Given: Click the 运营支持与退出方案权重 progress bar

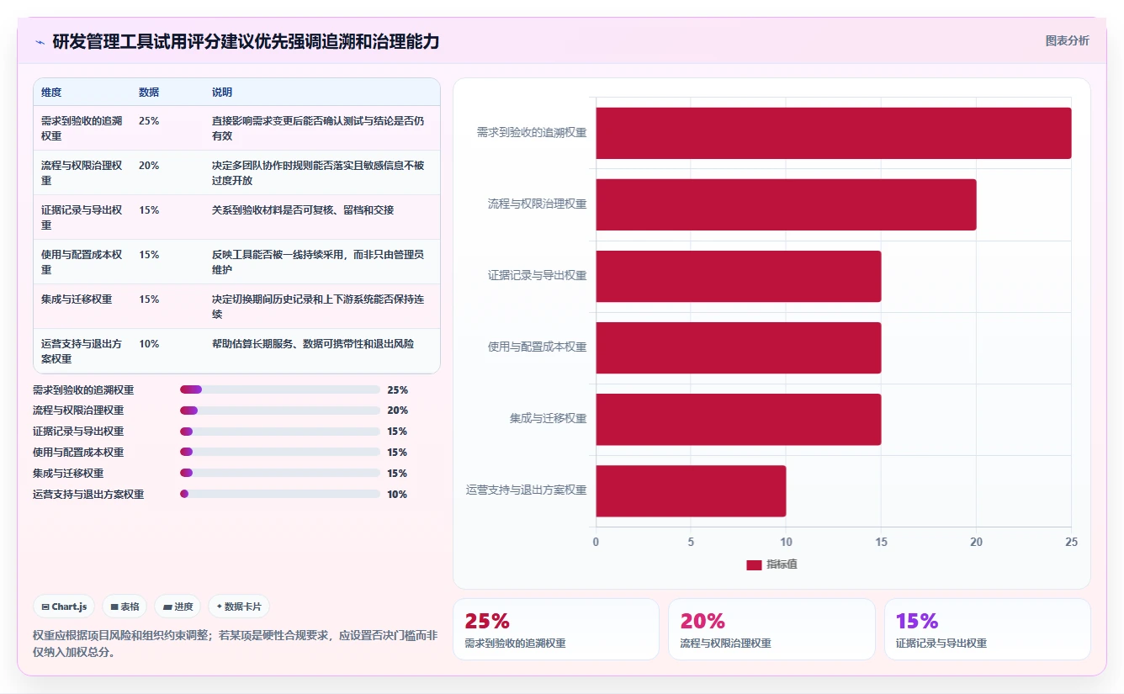Looking at the screenshot, I should point(280,495).
